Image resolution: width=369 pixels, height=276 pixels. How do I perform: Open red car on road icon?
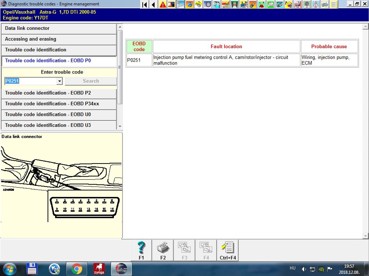(x=226, y=4)
